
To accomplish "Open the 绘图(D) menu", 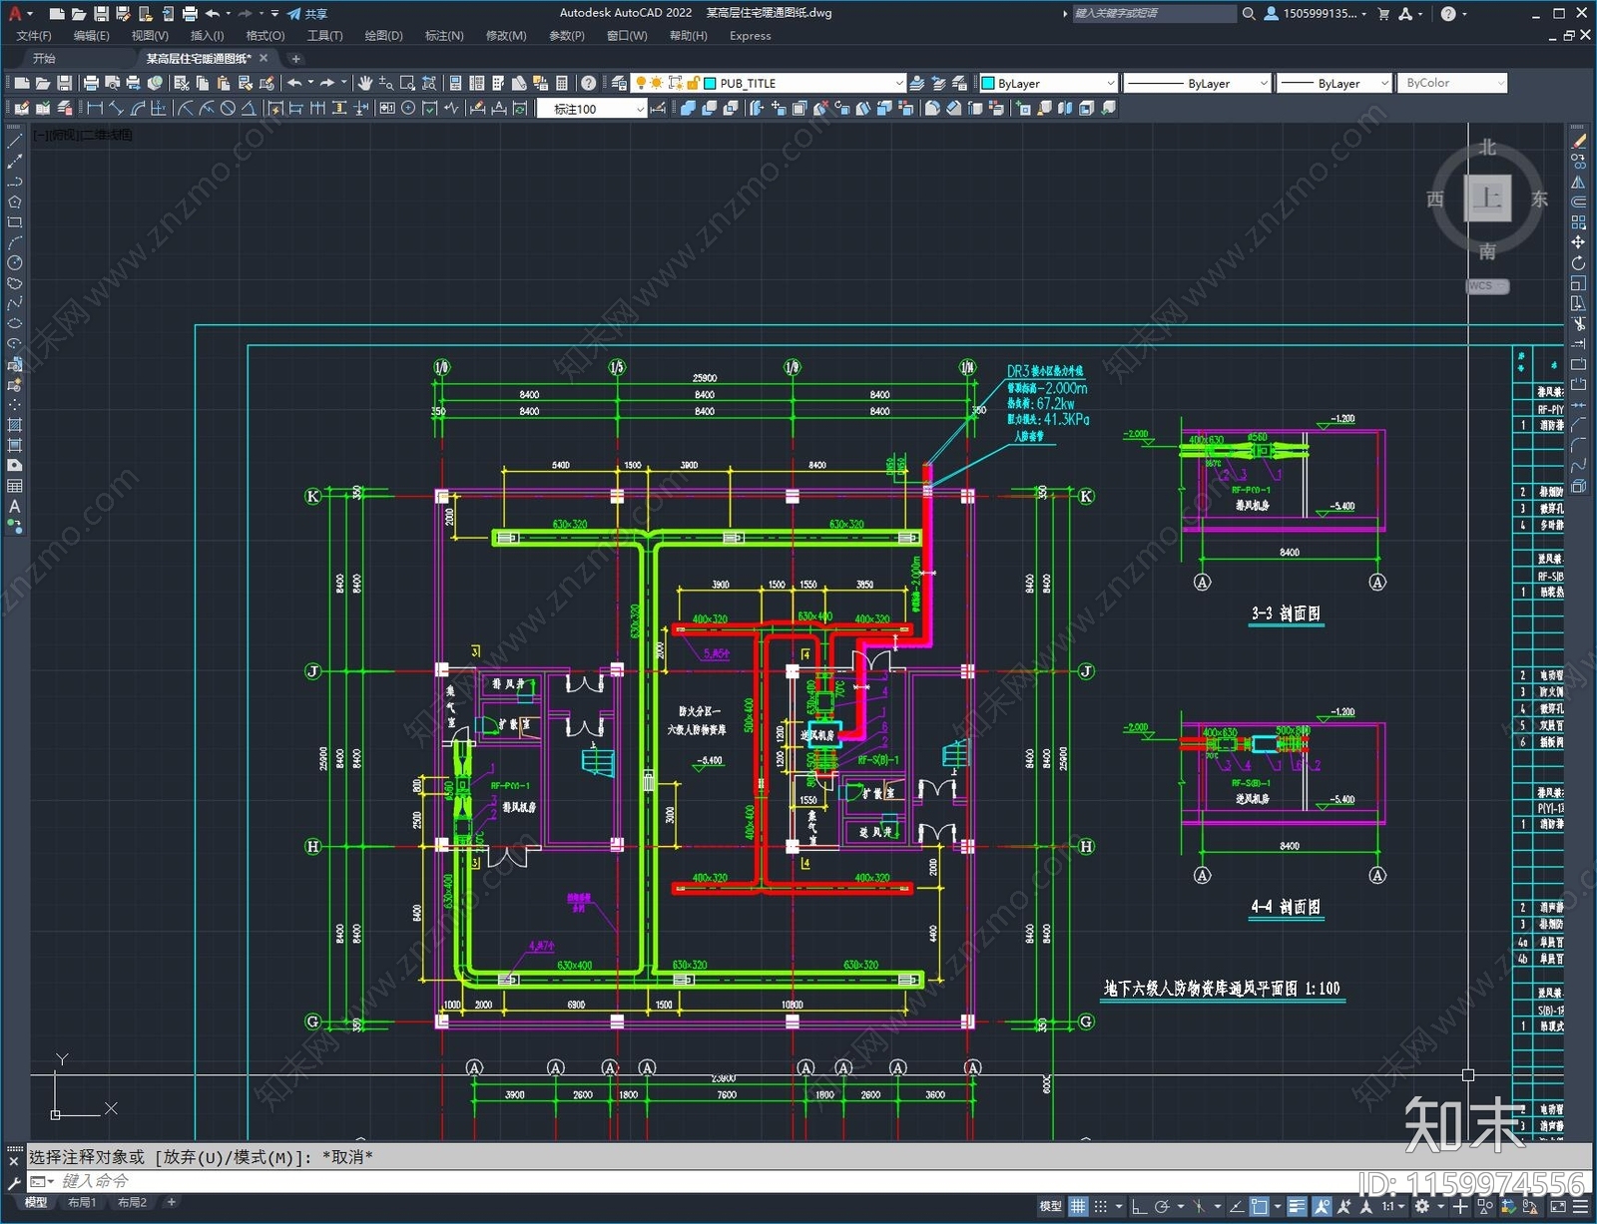I will click(x=383, y=36).
